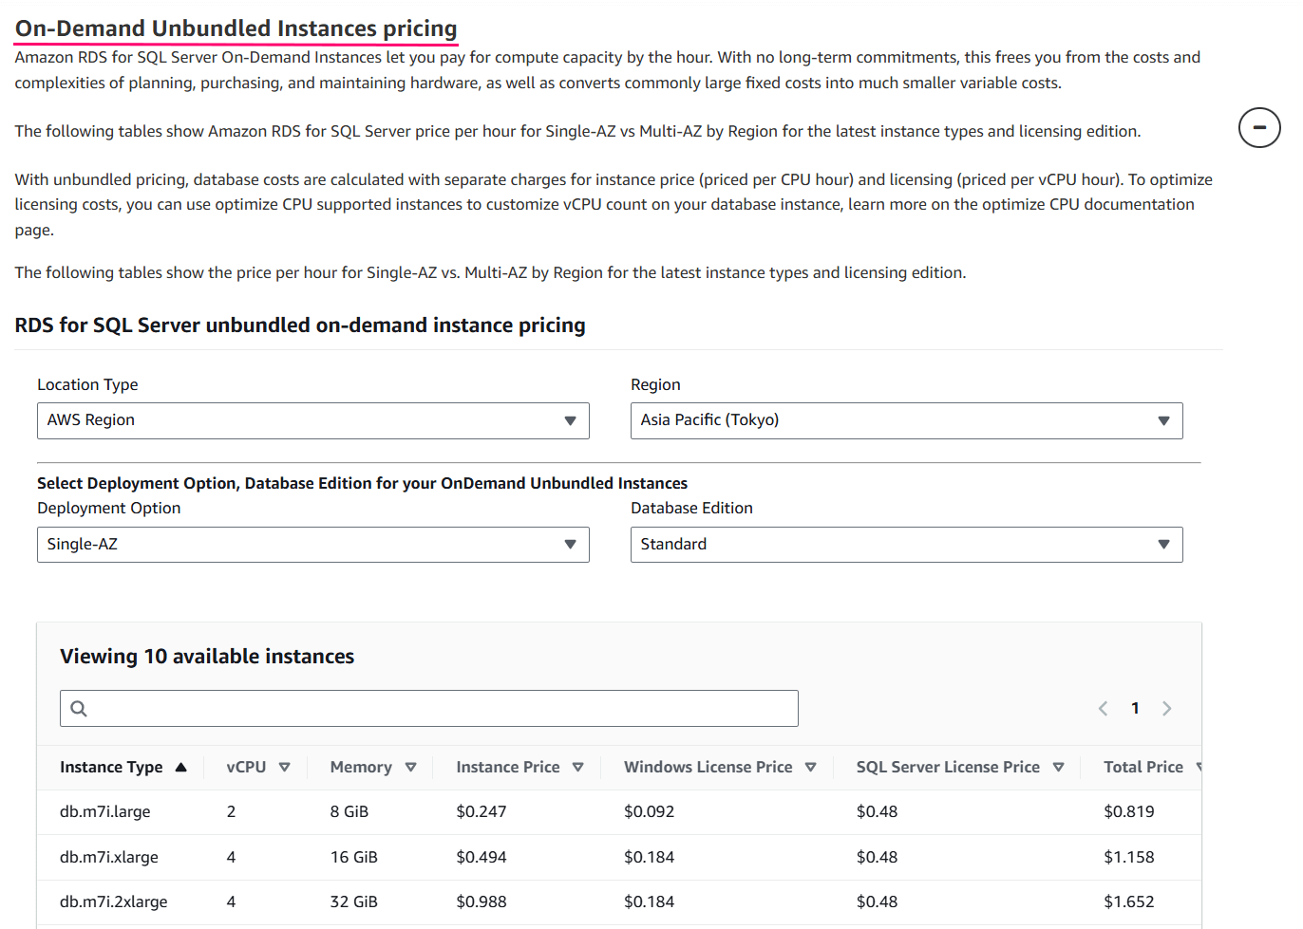Collapse the section using the minus icon
This screenshot has width=1303, height=929.
[x=1258, y=127]
